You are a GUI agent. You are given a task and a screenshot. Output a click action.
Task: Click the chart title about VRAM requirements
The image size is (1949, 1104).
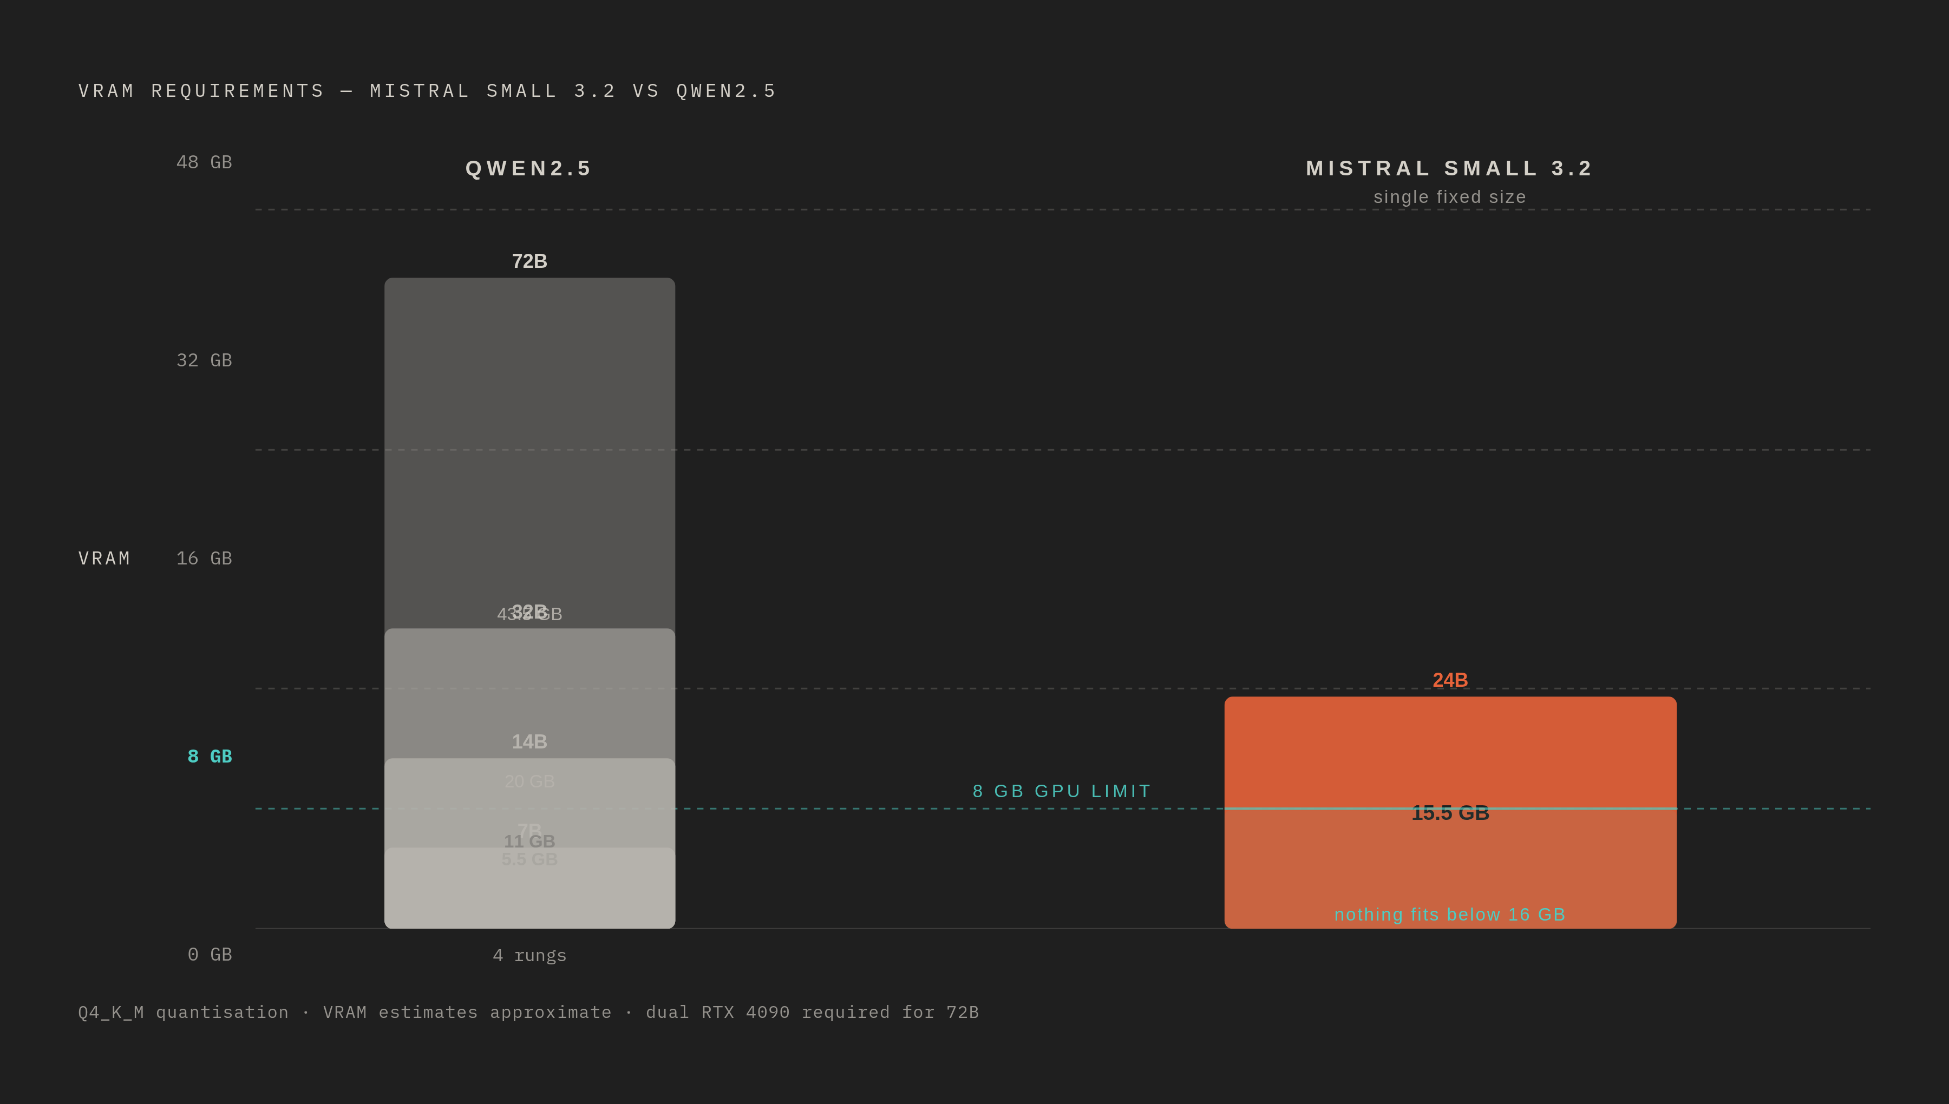coord(428,91)
